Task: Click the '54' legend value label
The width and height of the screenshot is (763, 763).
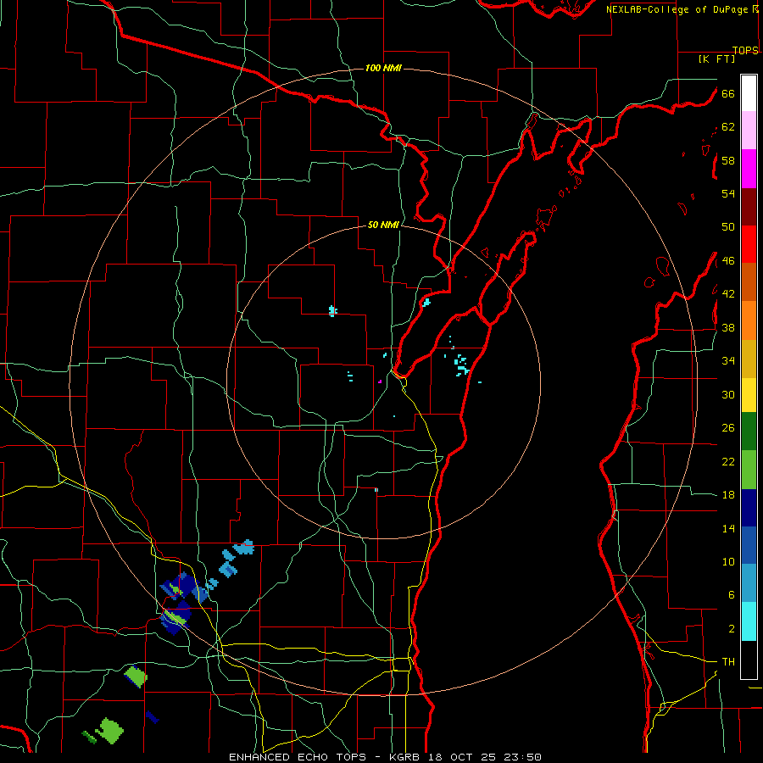Action: point(728,193)
